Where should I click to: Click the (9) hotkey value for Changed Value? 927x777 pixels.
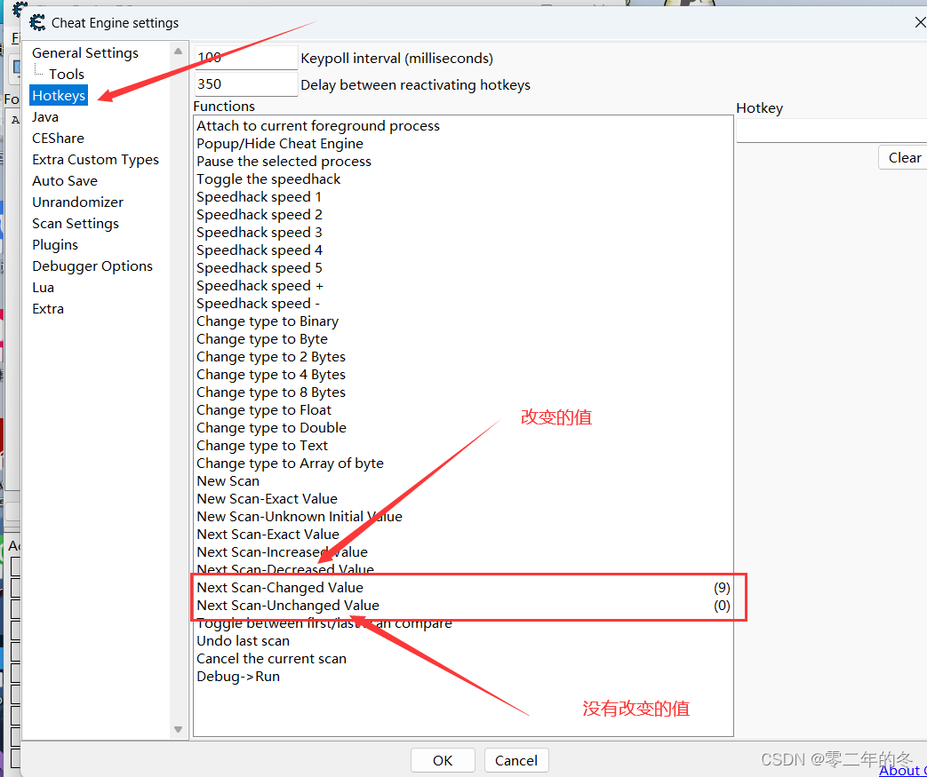point(722,587)
